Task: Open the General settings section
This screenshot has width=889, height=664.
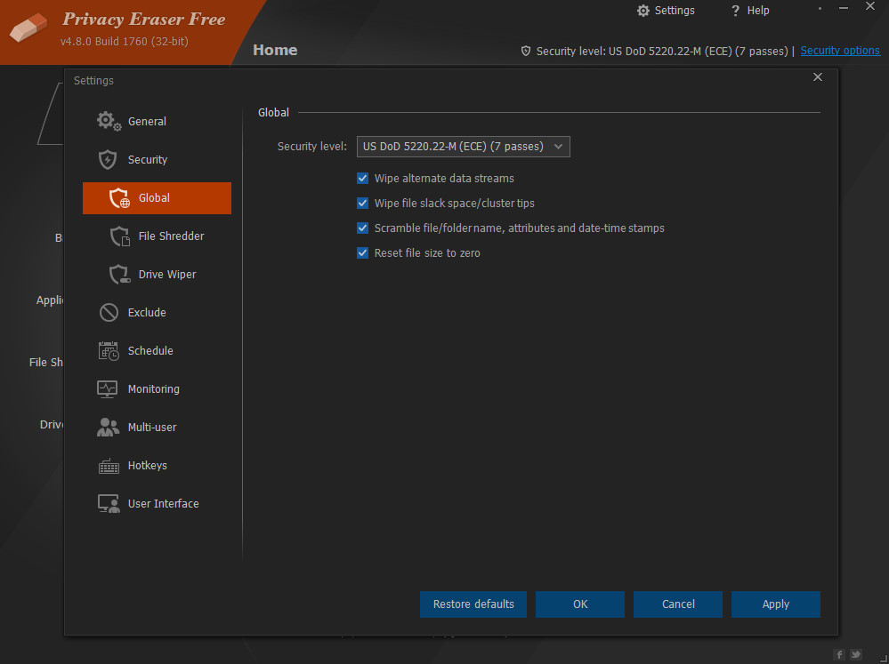Action: point(157,121)
